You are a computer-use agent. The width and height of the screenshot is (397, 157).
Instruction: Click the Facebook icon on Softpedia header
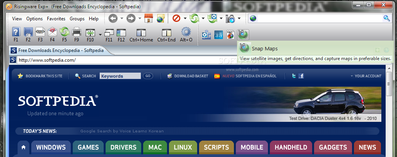[301, 76]
